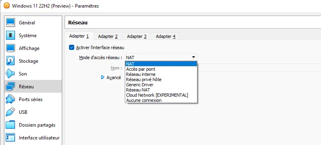Go to the Stockage settings section
Image resolution: width=321 pixels, height=145 pixels.
(x=28, y=61)
